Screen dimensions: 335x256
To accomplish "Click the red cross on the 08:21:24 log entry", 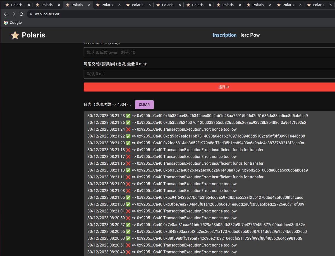I will pyautogui.click(x=128, y=129).
